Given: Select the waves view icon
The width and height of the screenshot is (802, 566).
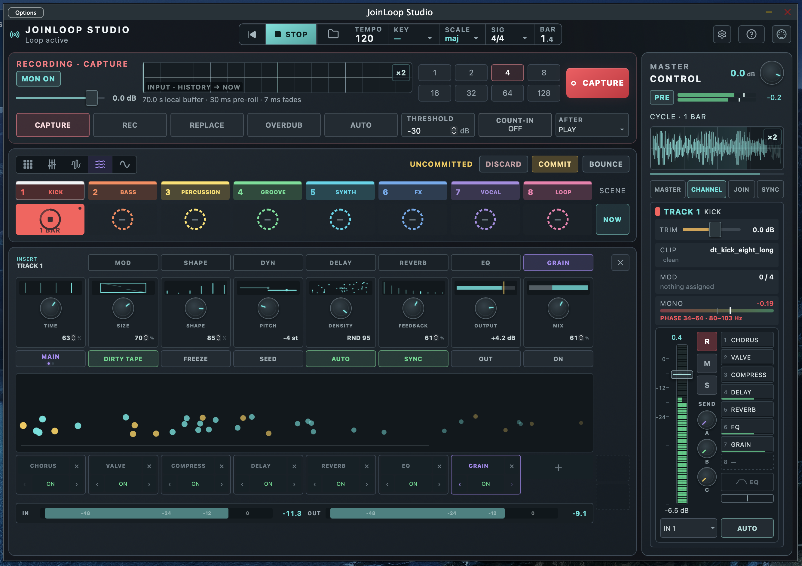Looking at the screenshot, I should tap(100, 164).
